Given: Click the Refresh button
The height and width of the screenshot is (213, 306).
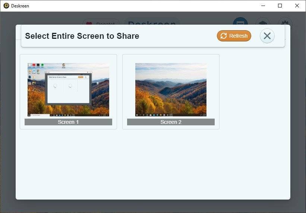Looking at the screenshot, I should 234,36.
